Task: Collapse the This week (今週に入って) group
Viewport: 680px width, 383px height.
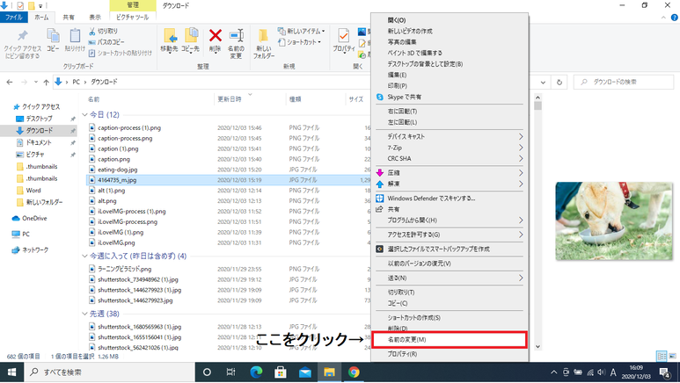Action: click(85, 256)
